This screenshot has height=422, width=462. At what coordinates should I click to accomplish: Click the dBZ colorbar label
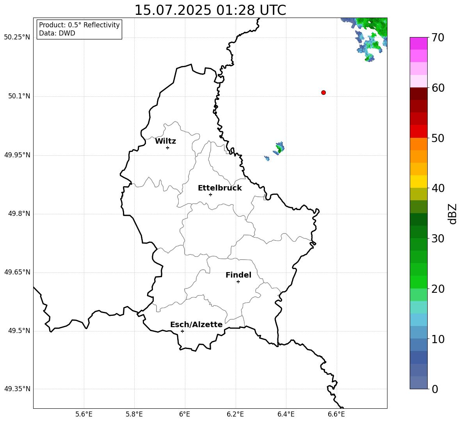(453, 214)
